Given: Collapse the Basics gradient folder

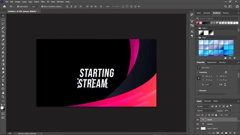Looking at the screenshot, I should point(197,28).
